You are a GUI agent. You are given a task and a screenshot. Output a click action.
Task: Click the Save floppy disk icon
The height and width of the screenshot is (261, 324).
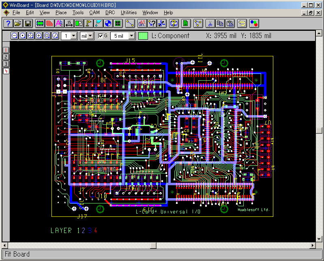coord(28,24)
